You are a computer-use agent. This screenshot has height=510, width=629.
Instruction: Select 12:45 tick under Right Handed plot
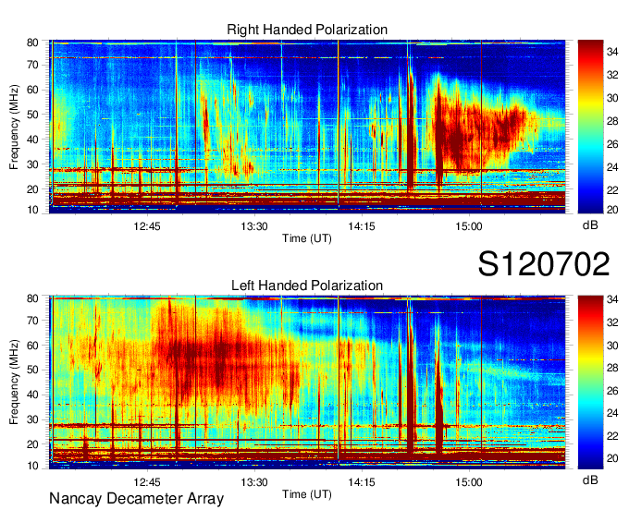coord(147,226)
